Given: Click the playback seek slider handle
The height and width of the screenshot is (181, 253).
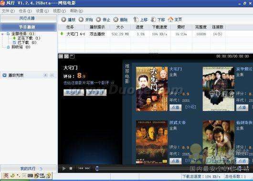Looking at the screenshot, I should pos(97,169).
